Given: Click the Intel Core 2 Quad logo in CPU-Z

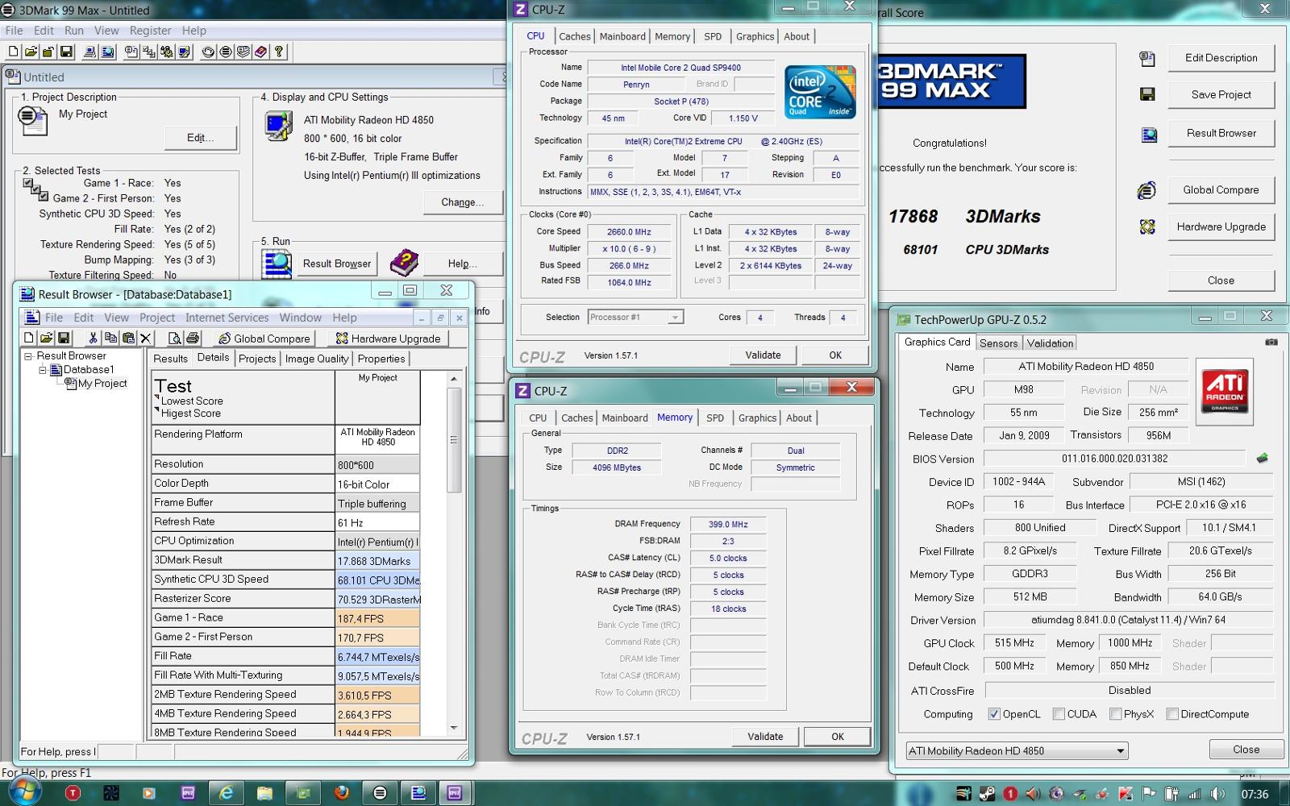Looking at the screenshot, I should click(x=820, y=91).
